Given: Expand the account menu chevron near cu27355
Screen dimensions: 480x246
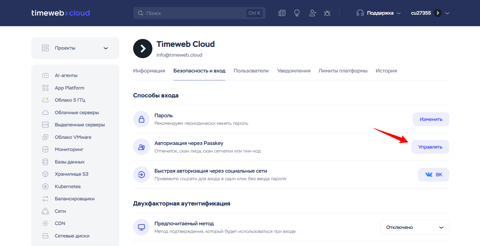Looking at the screenshot, I should pyautogui.click(x=447, y=13).
